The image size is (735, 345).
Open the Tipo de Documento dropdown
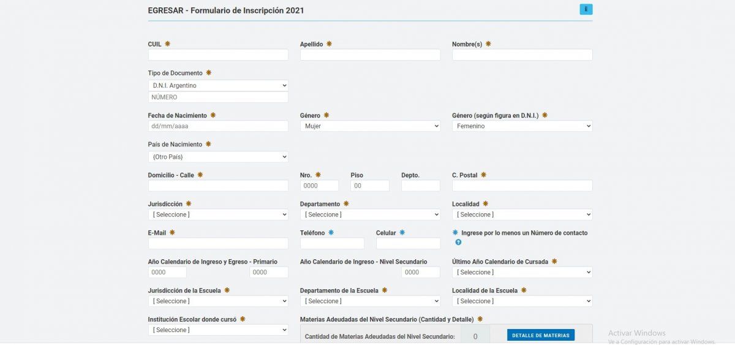[x=218, y=86]
